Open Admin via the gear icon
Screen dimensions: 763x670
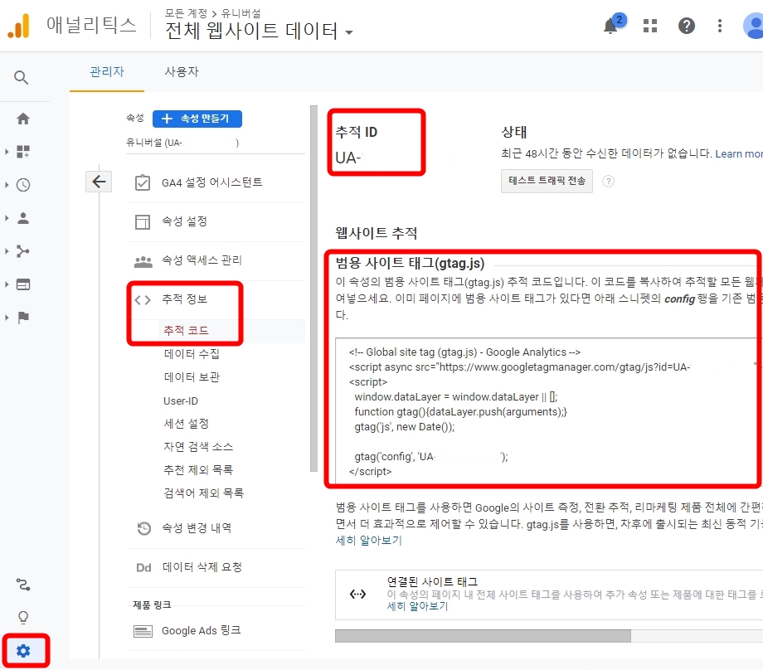coord(23,651)
